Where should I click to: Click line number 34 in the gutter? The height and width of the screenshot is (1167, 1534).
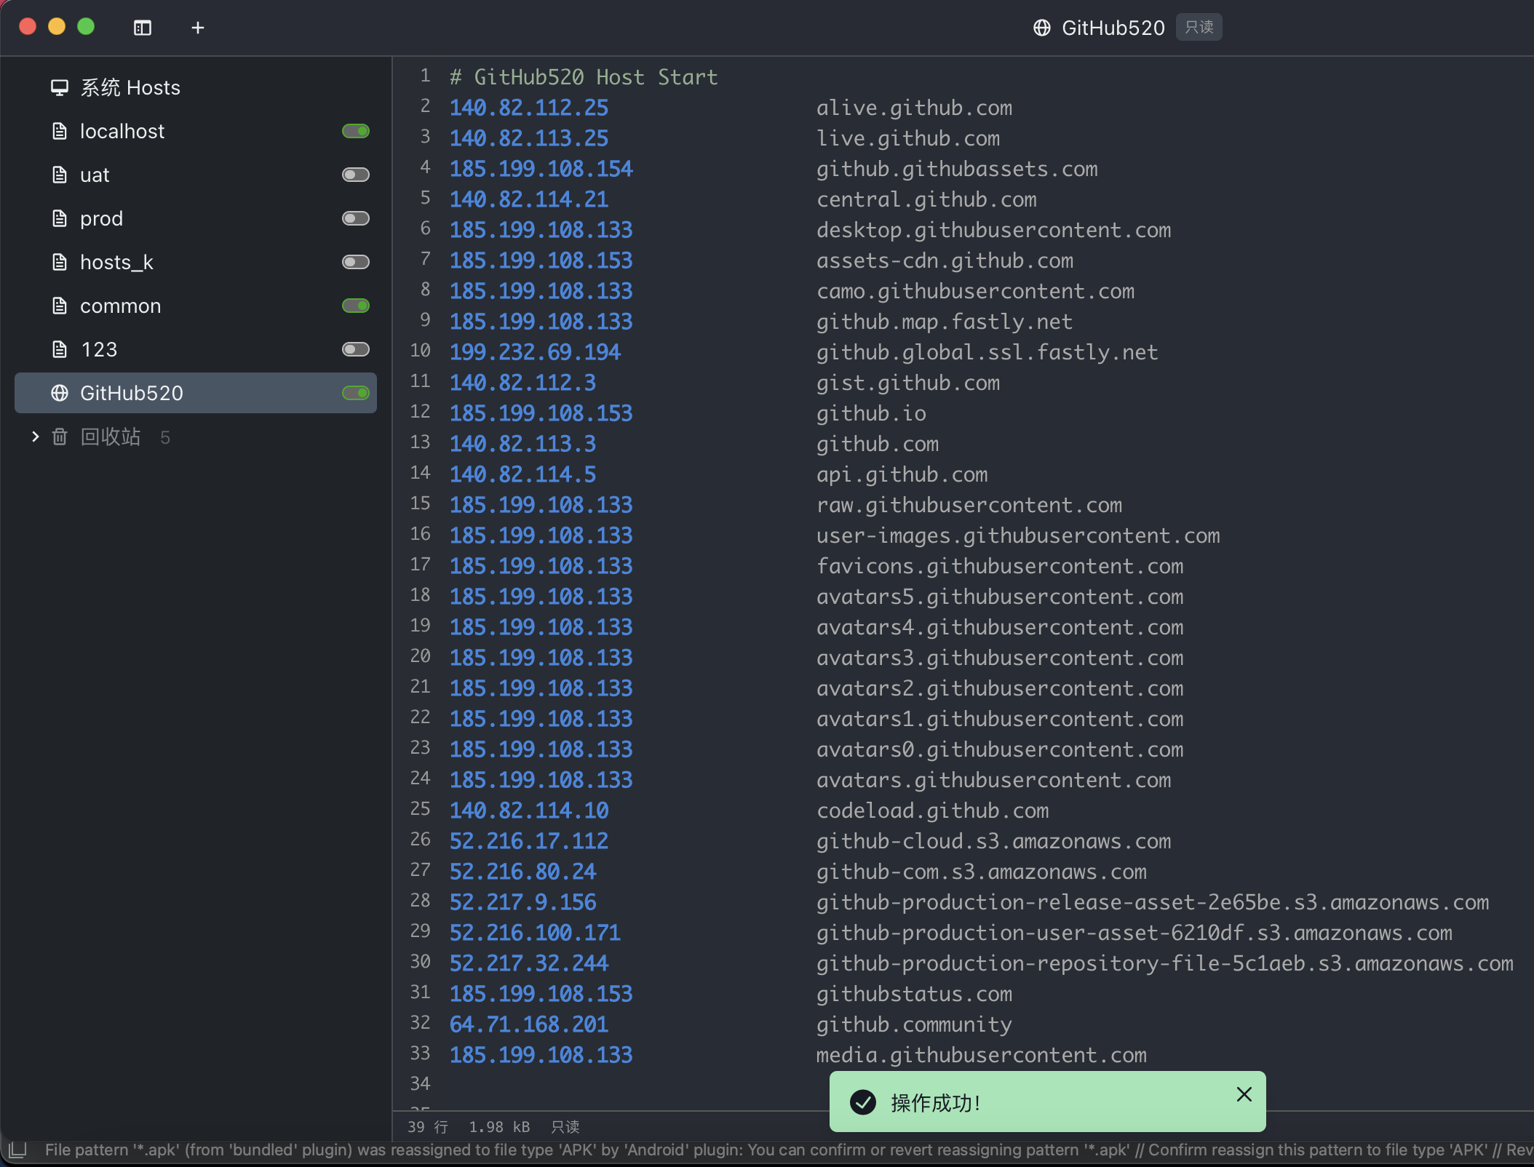(421, 1083)
